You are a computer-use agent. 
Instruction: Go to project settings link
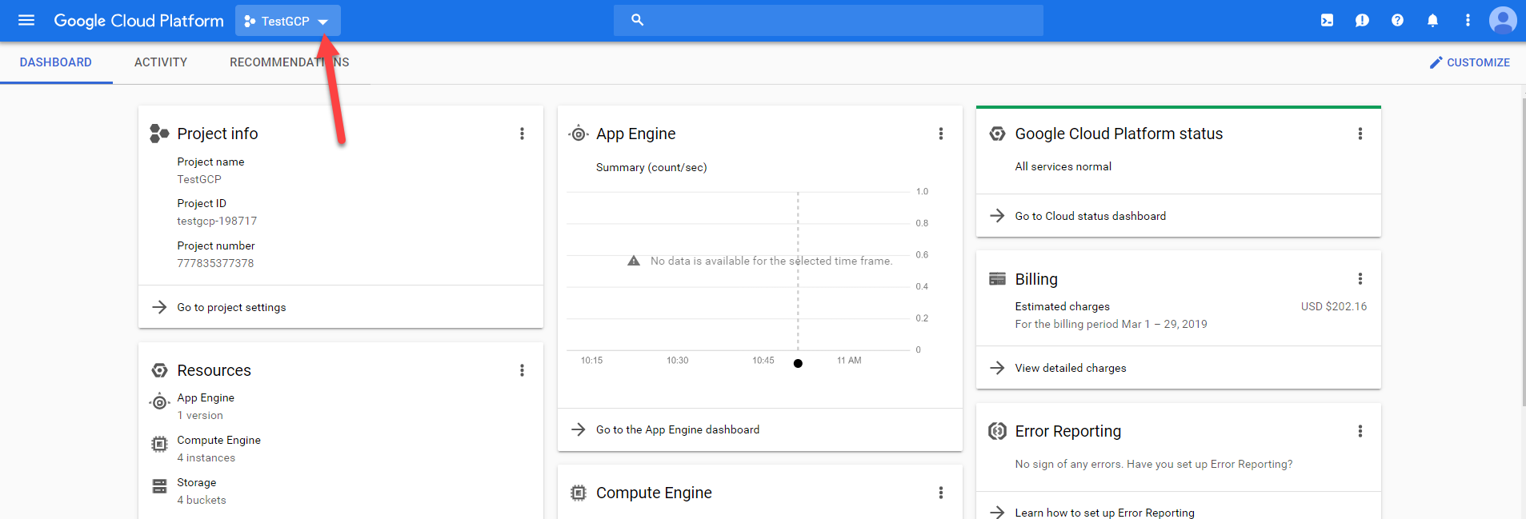(x=231, y=307)
